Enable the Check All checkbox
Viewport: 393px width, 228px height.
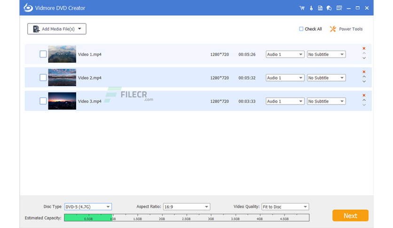[301, 29]
